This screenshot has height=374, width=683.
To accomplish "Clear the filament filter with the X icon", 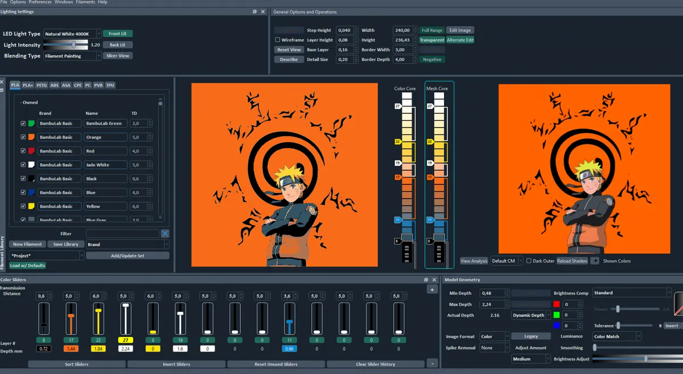I will [x=165, y=233].
